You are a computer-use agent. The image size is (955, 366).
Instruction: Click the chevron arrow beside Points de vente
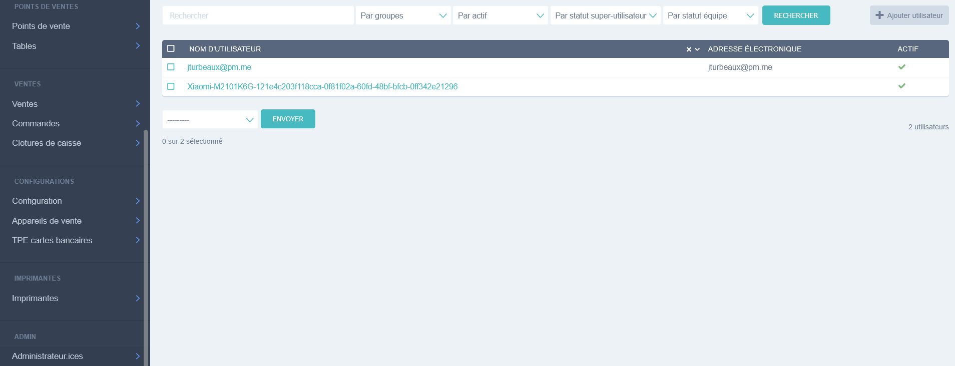pyautogui.click(x=138, y=26)
